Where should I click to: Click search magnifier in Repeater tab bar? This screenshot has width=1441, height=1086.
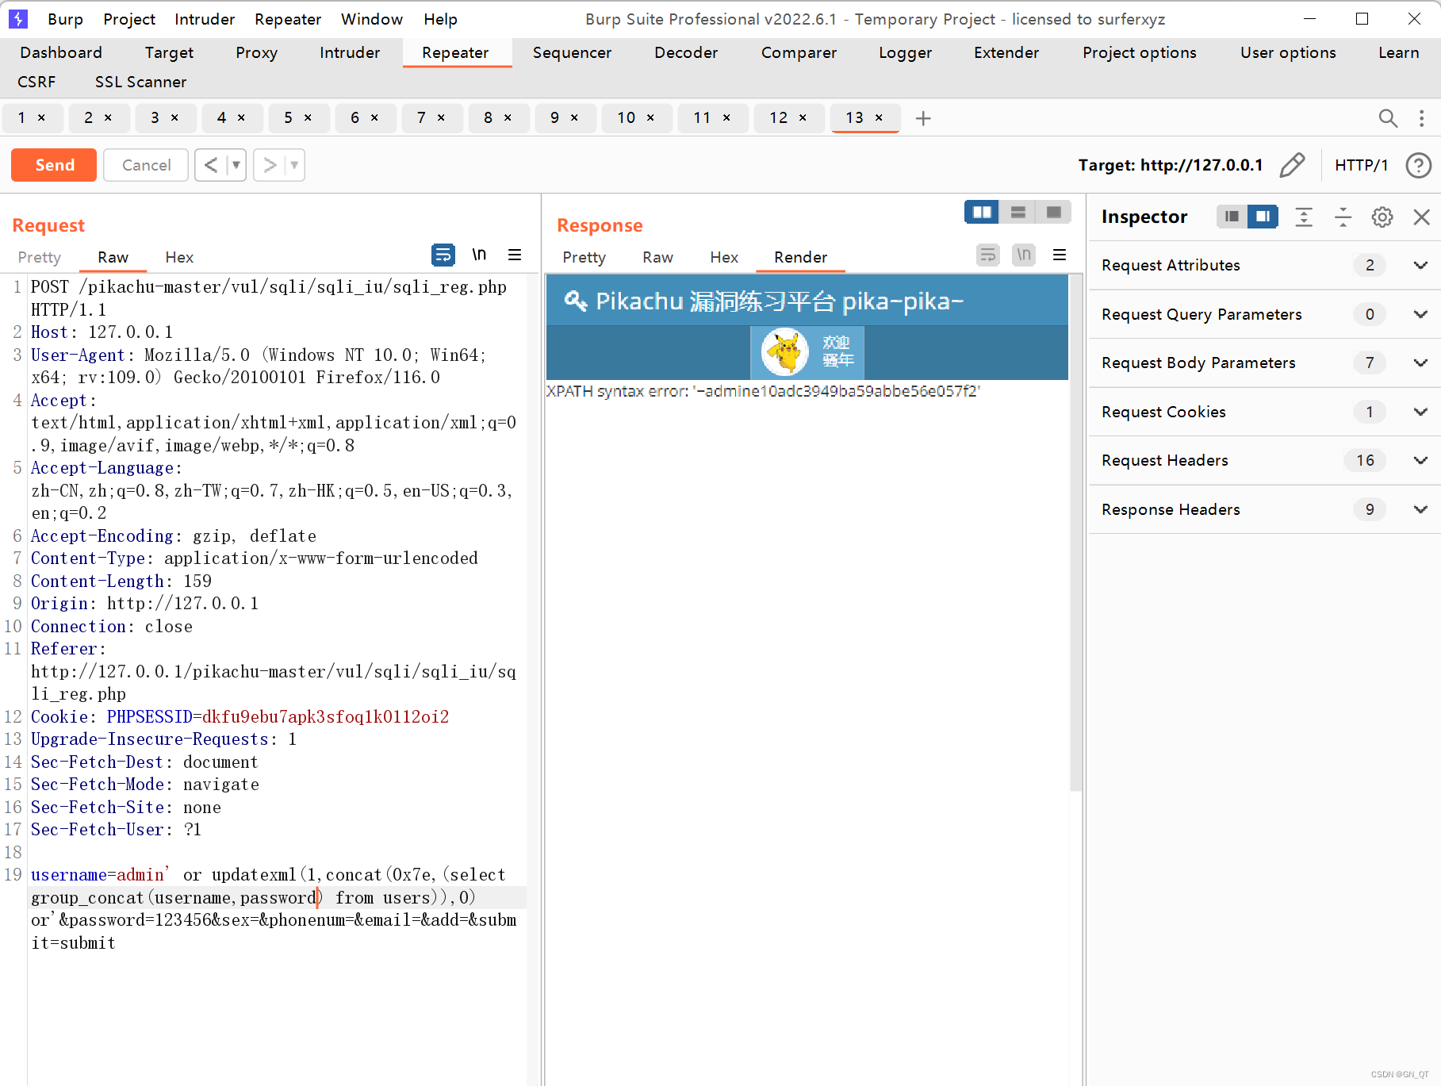coord(1388,118)
